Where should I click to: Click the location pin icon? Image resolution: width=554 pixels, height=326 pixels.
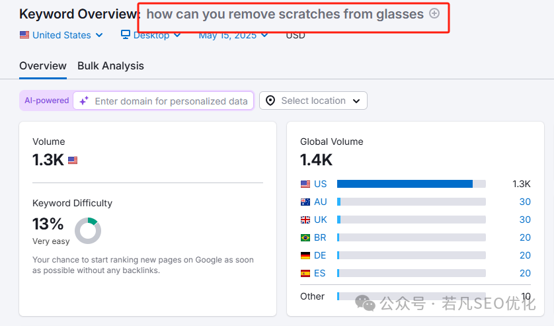tap(270, 101)
